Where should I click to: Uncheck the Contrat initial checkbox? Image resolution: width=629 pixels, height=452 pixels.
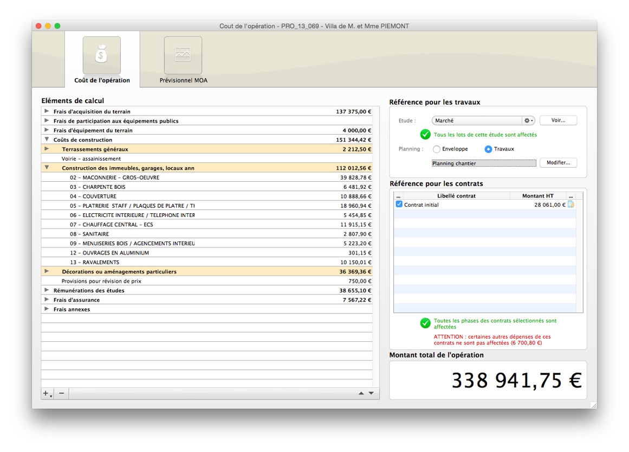pyautogui.click(x=399, y=205)
